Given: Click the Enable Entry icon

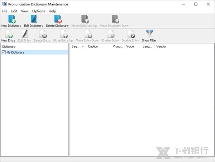Looking at the screenshot, I should click(x=111, y=34).
